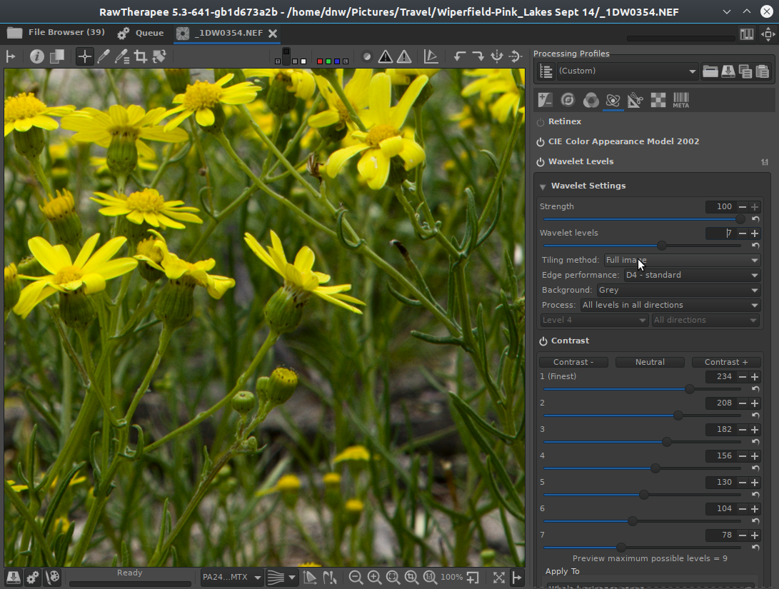Save current processing profile to disk
The height and width of the screenshot is (589, 779).
point(728,71)
